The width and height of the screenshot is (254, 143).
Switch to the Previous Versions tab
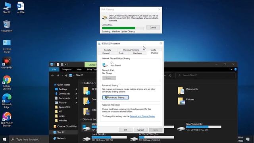(x=131, y=50)
